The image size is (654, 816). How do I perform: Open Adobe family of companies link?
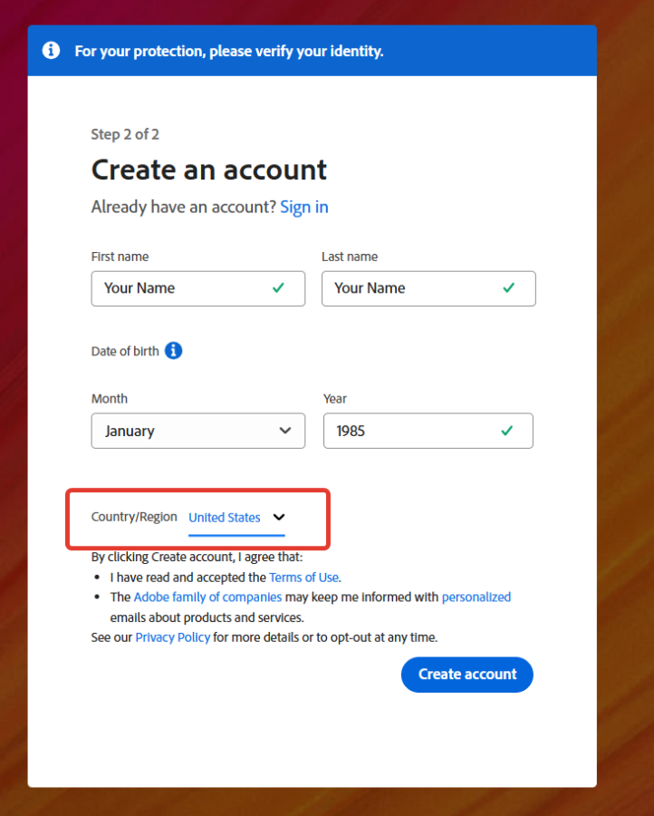(207, 597)
